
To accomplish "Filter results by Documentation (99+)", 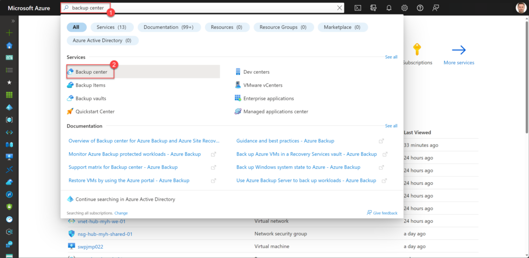I will point(169,27).
